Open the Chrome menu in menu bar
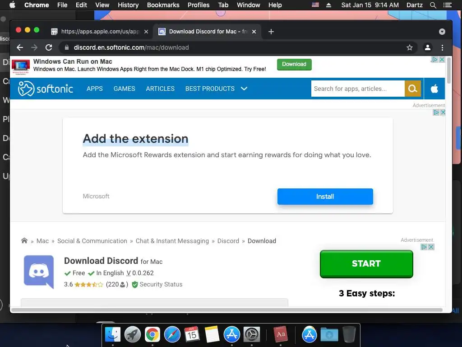Viewport: 462px width, 347px height. coord(37,5)
